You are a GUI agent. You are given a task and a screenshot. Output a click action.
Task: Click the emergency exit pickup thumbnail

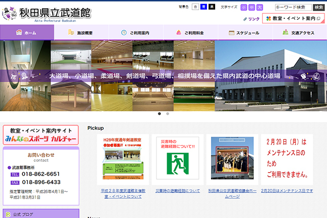pyautogui.click(x=178, y=158)
